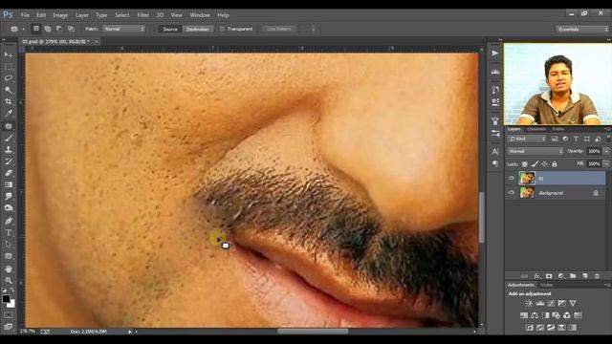Image resolution: width=612 pixels, height=344 pixels.
Task: Toggle lock image pixels brush icon
Action: (x=535, y=164)
